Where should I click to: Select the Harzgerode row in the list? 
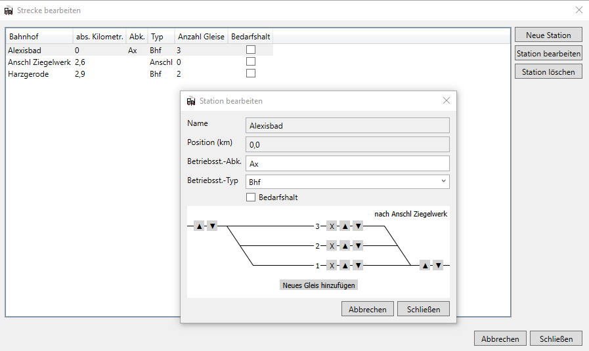(139, 74)
